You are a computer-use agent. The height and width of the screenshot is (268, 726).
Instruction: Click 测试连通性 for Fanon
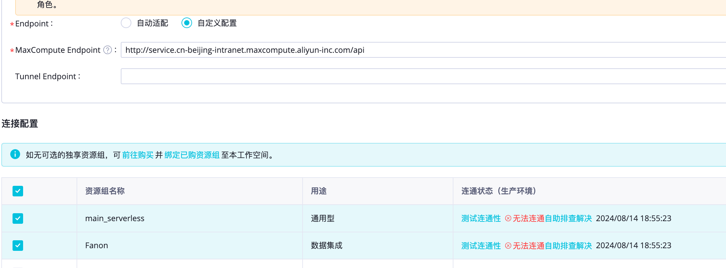[x=481, y=246]
